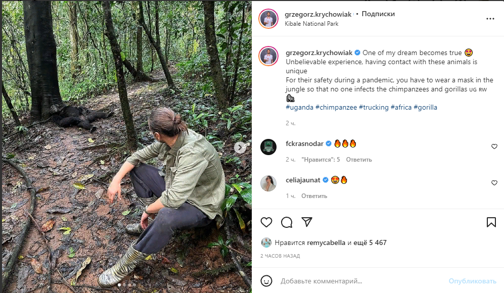Go to next photo in carousel
The width and height of the screenshot is (504, 293).
[x=241, y=148]
